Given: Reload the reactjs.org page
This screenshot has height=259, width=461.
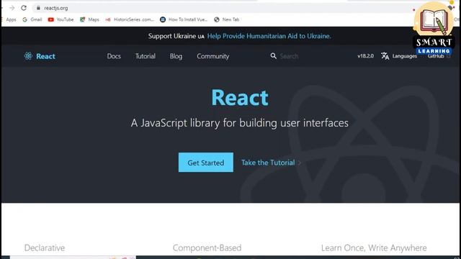Looking at the screenshot, I should pos(24,8).
